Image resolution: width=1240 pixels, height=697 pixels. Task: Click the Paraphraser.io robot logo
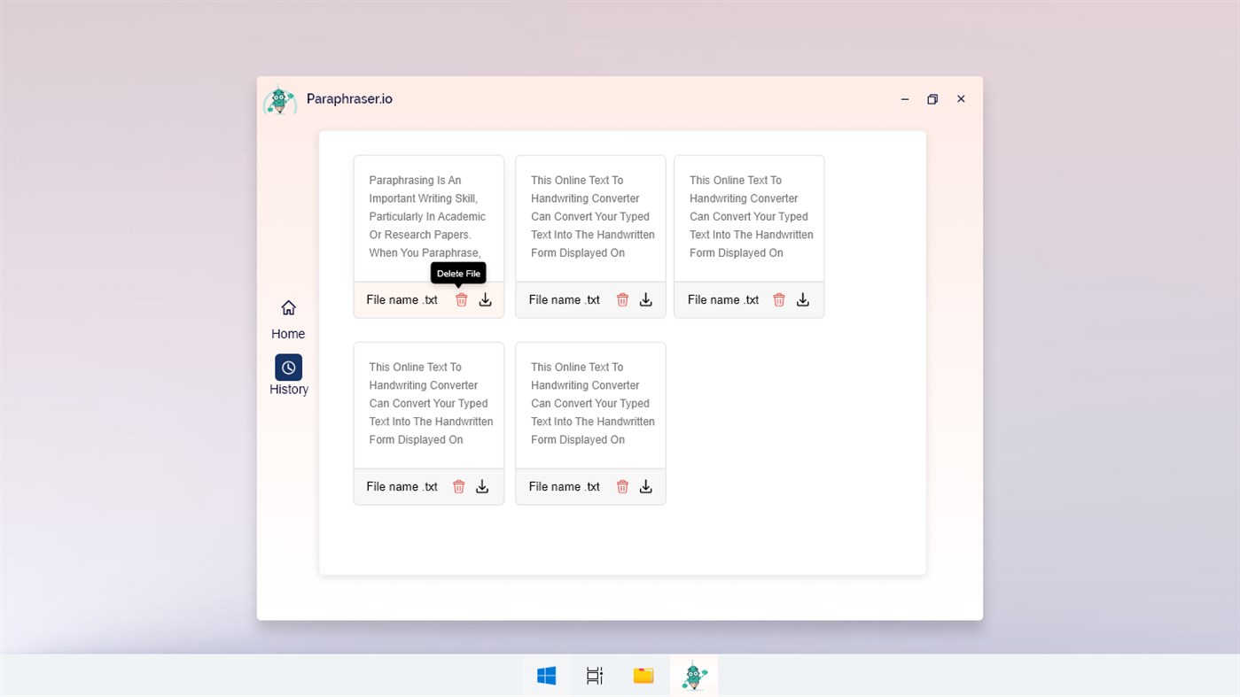coord(279,98)
